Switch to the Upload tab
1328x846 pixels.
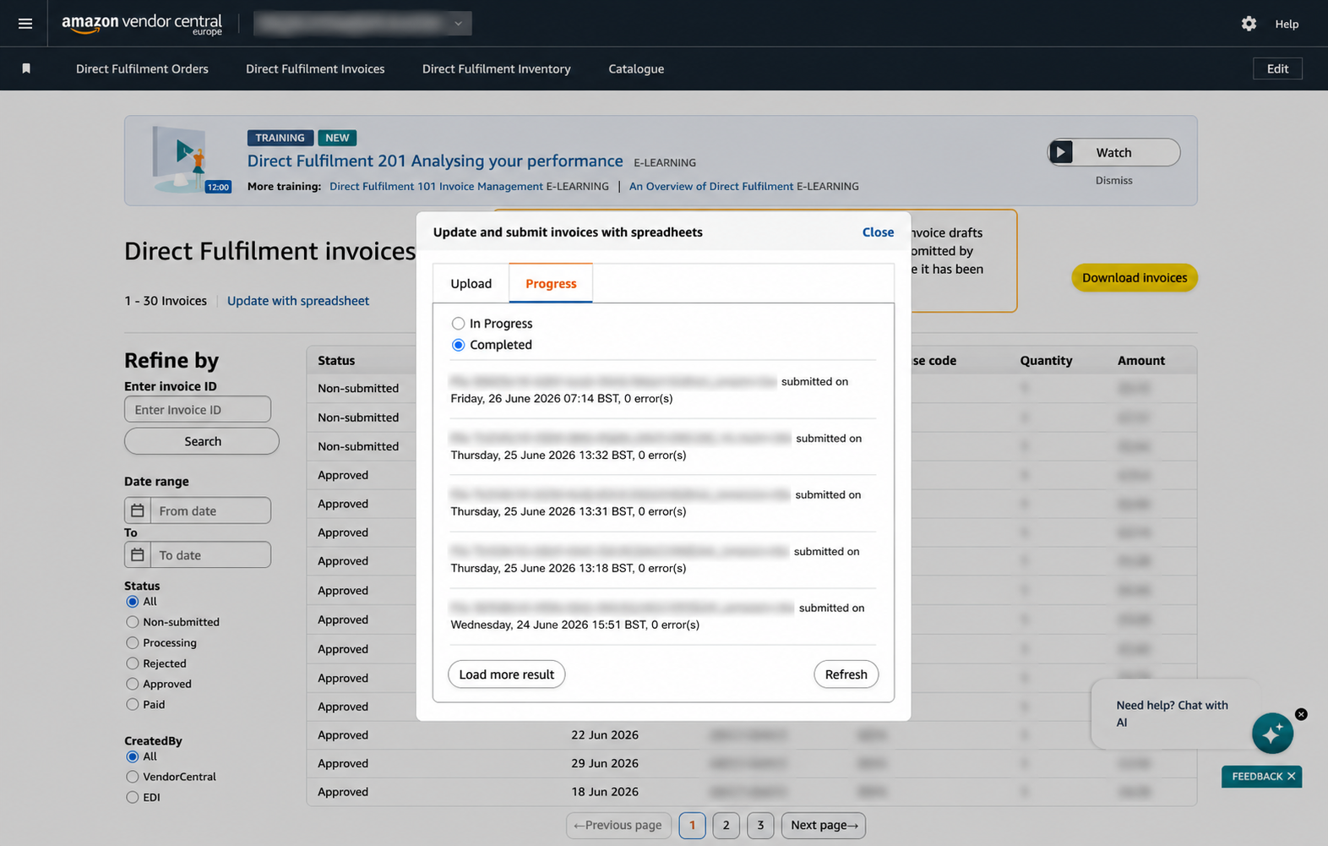point(471,283)
